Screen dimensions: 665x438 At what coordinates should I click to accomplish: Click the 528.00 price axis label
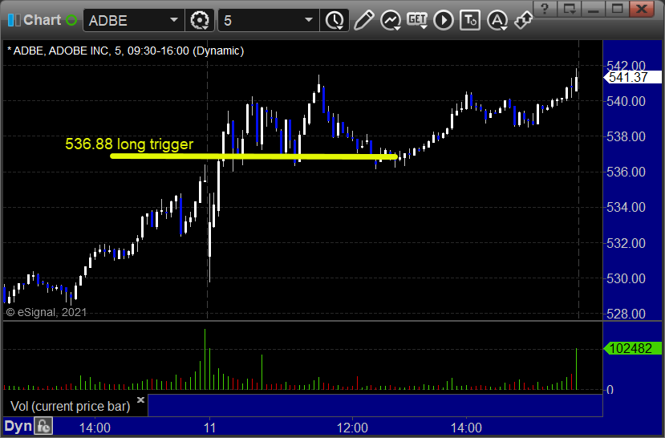coord(626,314)
